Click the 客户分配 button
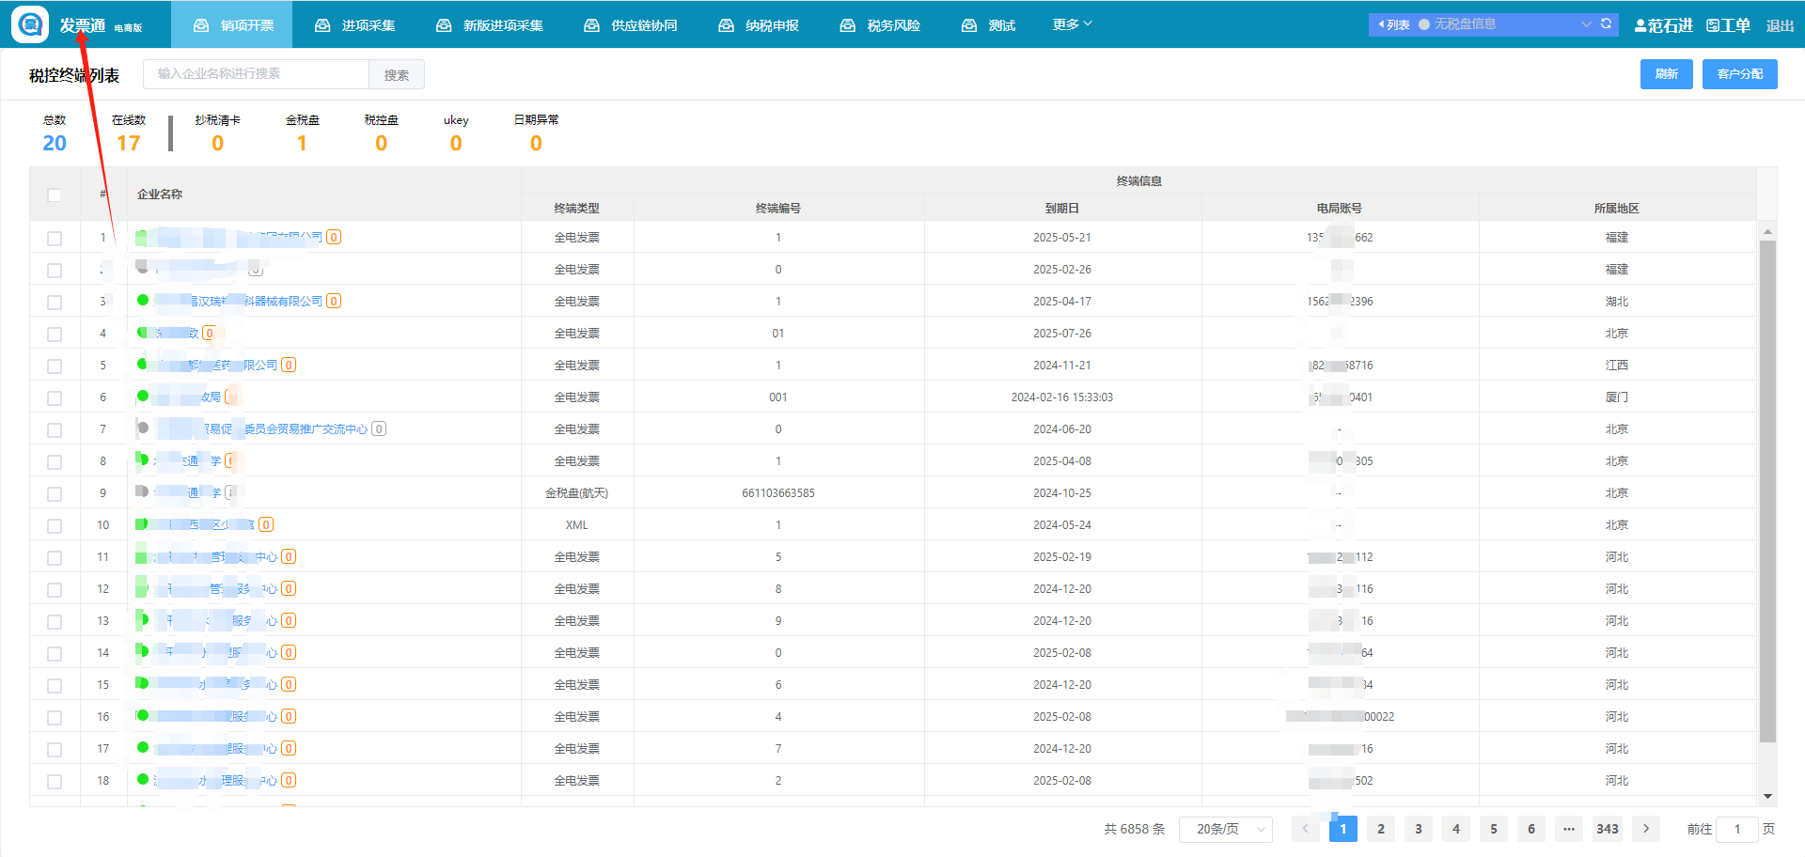The height and width of the screenshot is (857, 1805). coord(1739,74)
